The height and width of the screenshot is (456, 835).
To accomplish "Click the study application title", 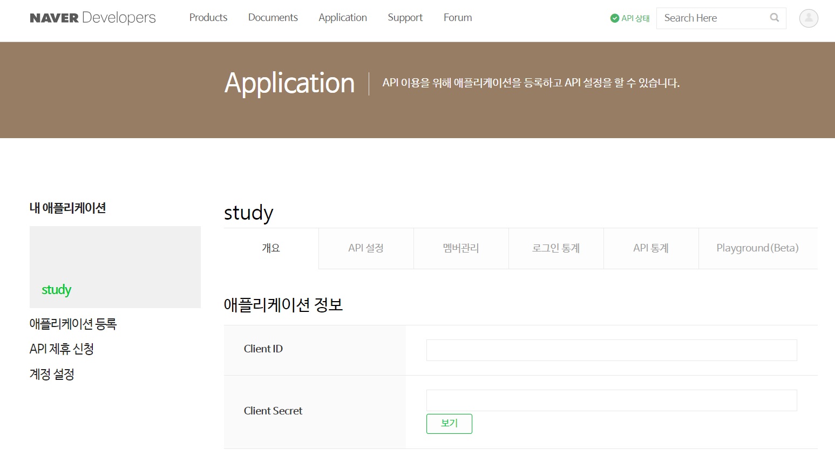I will [249, 213].
